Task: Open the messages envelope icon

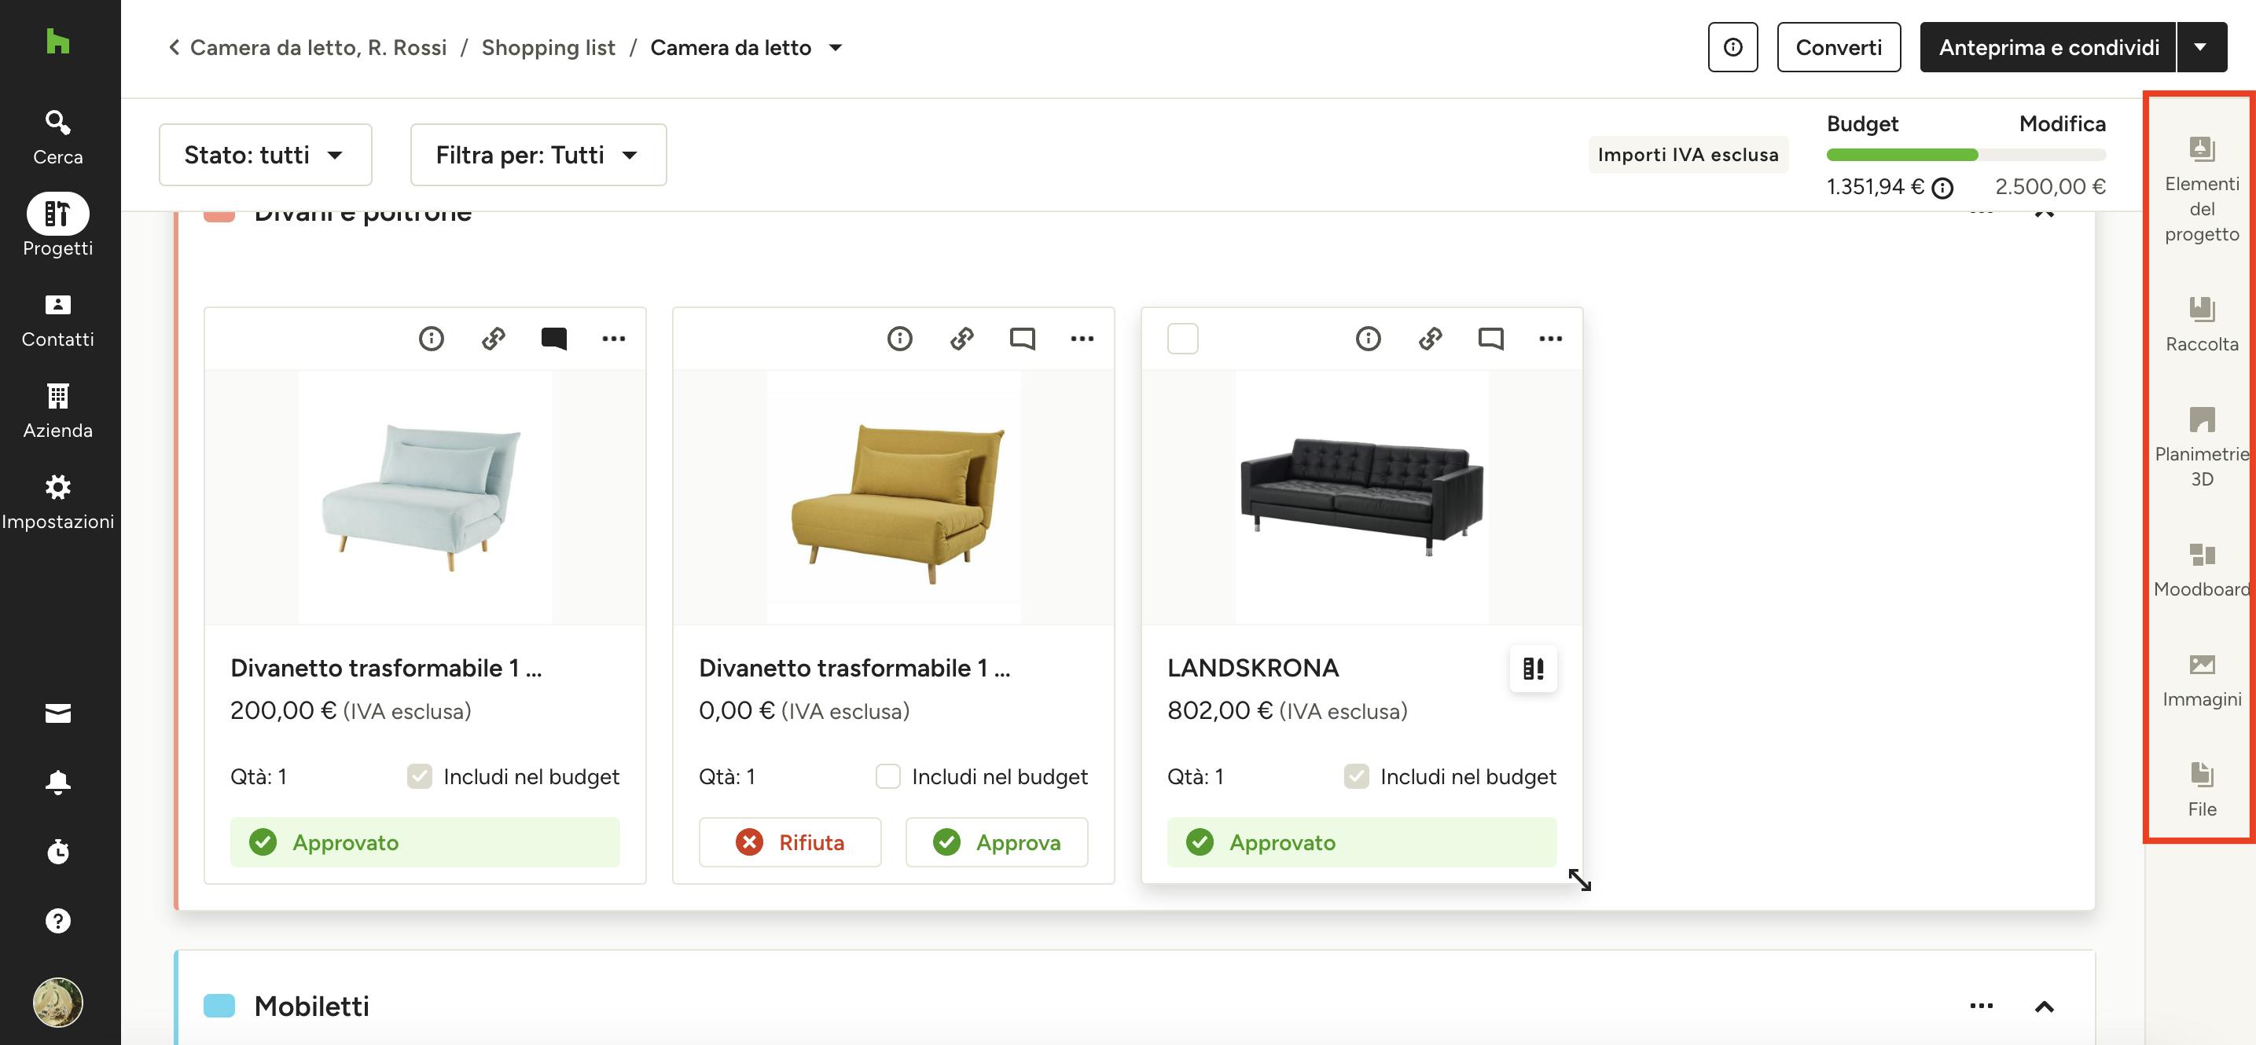Action: tap(58, 713)
